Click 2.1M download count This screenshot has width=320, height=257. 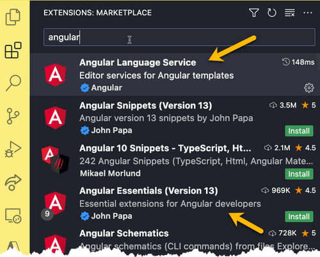pyautogui.click(x=277, y=148)
